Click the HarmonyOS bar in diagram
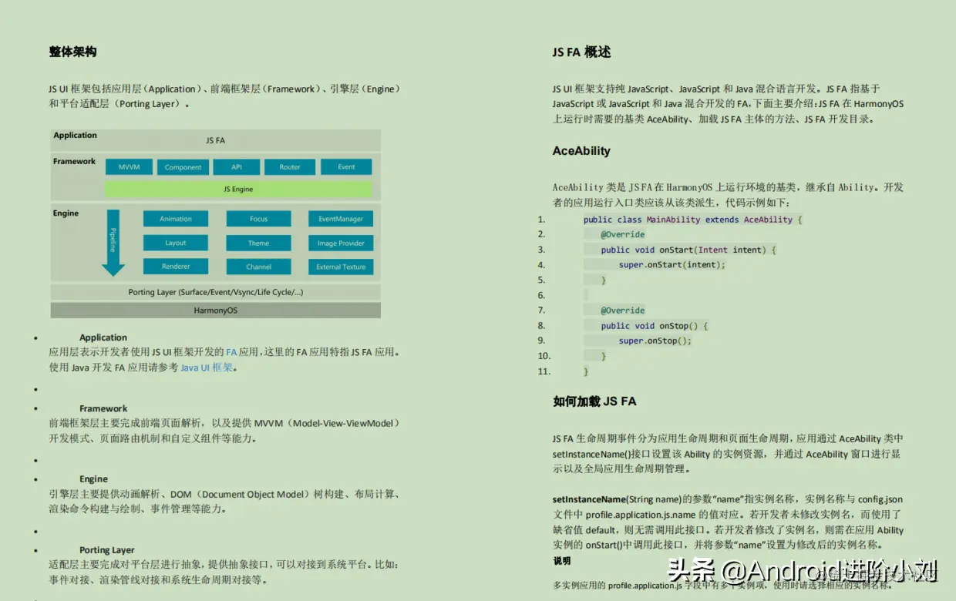The height and width of the screenshot is (601, 956). click(x=216, y=310)
